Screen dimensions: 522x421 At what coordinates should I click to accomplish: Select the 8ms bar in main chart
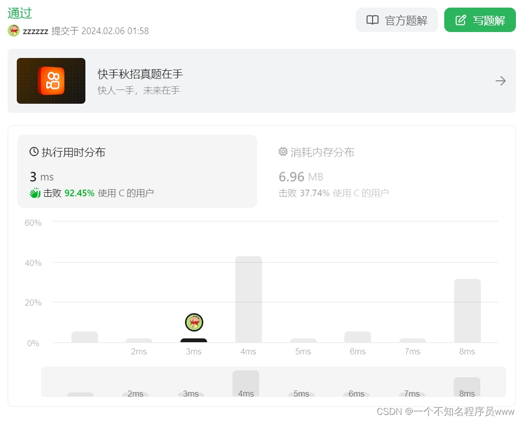pyautogui.click(x=468, y=311)
